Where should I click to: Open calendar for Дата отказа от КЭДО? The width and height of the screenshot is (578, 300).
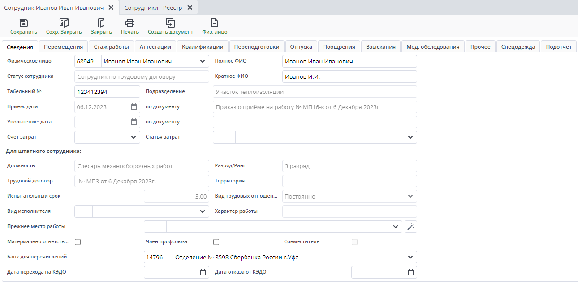coord(410,272)
